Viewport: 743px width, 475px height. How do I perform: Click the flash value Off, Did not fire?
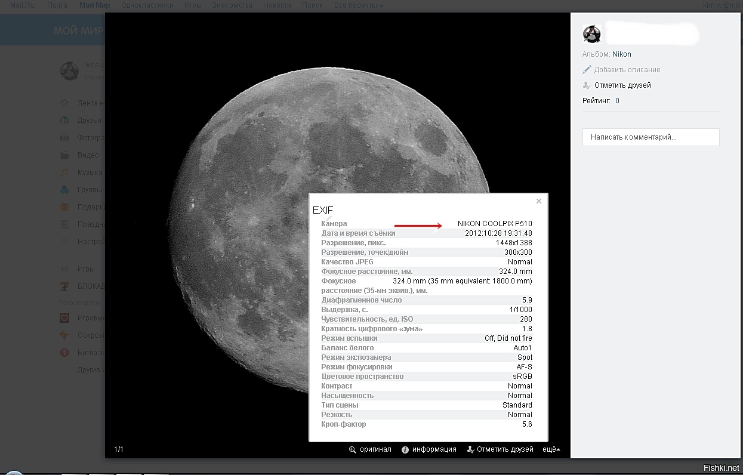[508, 338]
